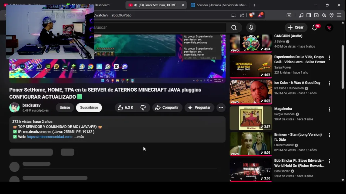This screenshot has width=346, height=194.
Task: Open options menu for Experiencias De La Vida
Action: (x=329, y=57)
